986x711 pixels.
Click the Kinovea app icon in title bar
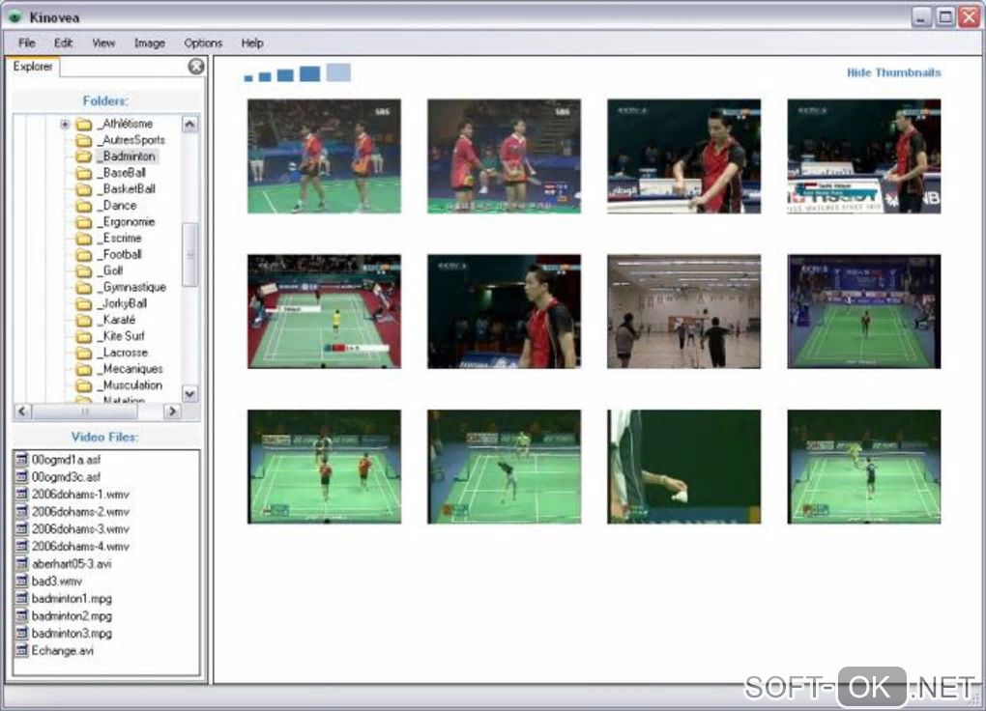coord(14,17)
